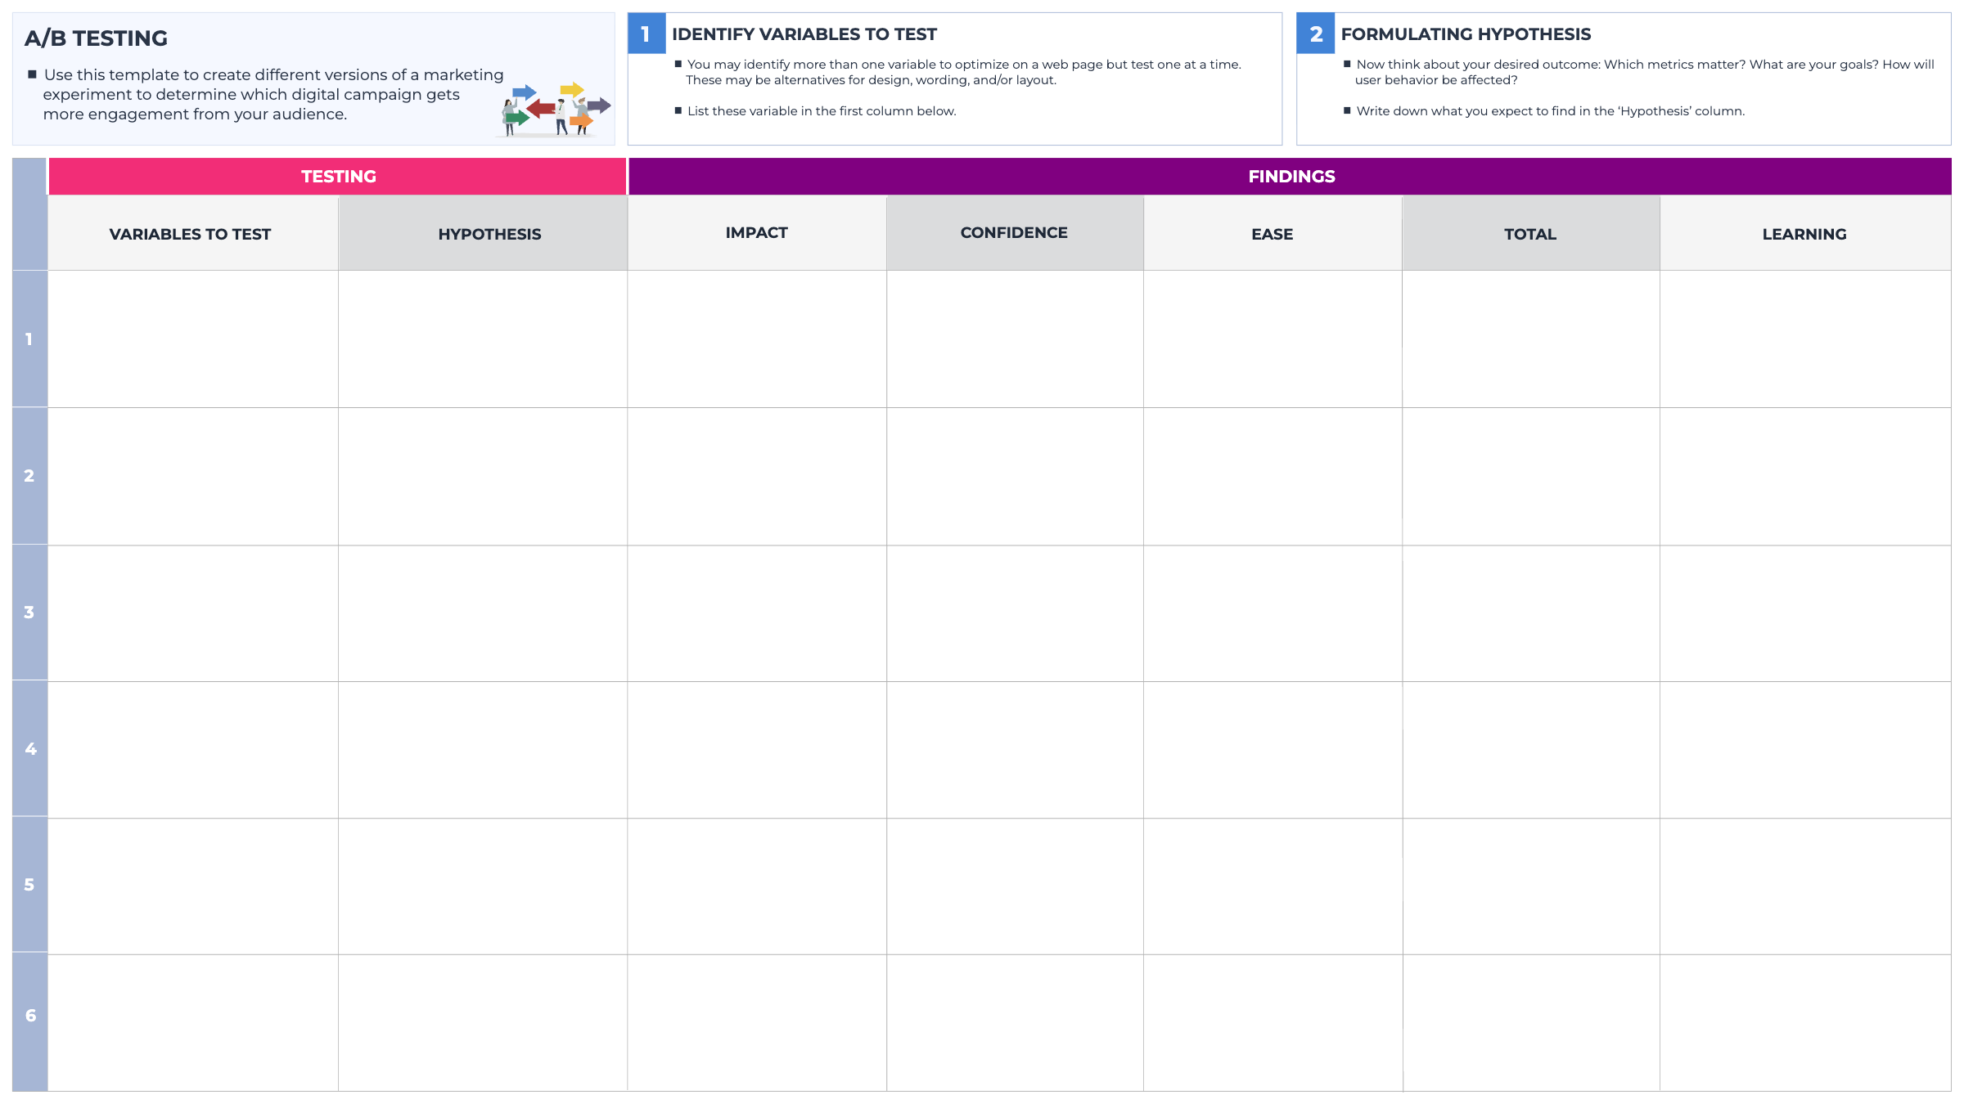Click the VARIABLES TO TEST column header
The height and width of the screenshot is (1104, 1964).
[193, 234]
